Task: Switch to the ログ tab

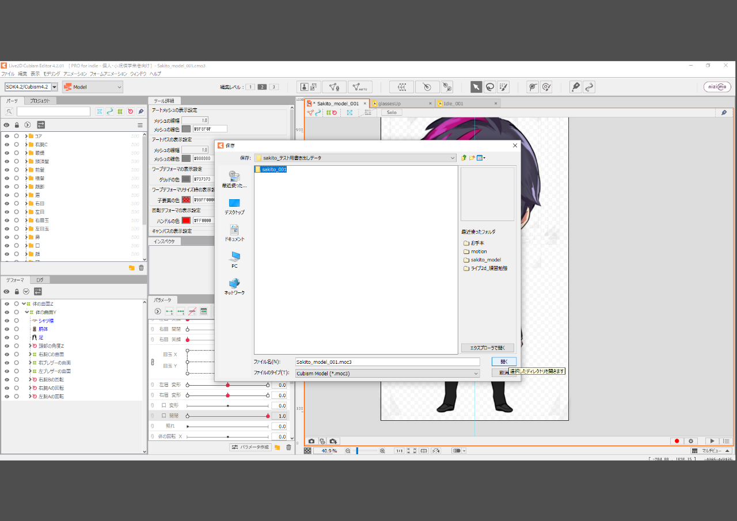Action: click(x=40, y=280)
